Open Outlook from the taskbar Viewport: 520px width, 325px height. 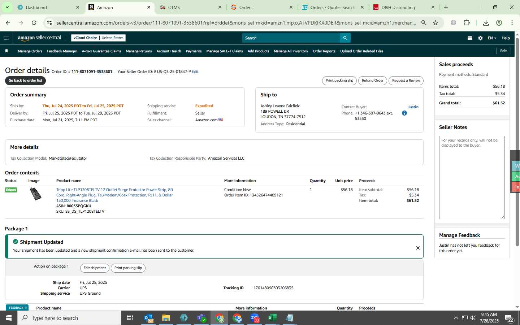tap(149, 318)
